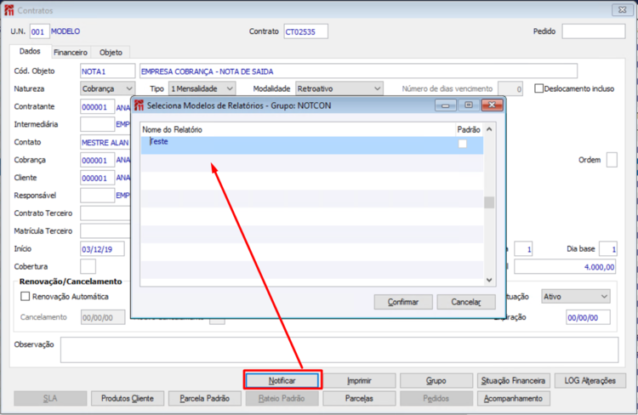638x415 pixels.
Task: Click the Contrato Terceiro field
Action: [105, 213]
